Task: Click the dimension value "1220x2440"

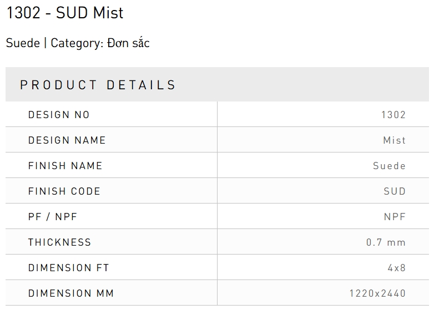Action: click(x=377, y=293)
